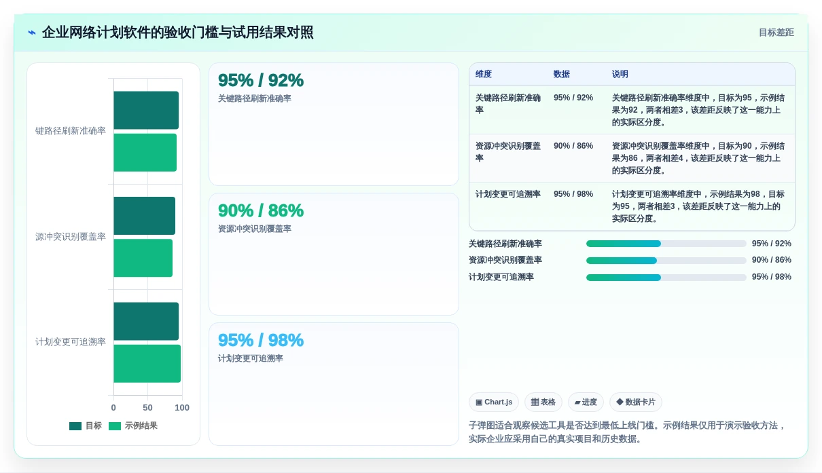This screenshot has width=822, height=473.
Task: Toggle the 示例结果 legend swatch
Action: click(115, 426)
